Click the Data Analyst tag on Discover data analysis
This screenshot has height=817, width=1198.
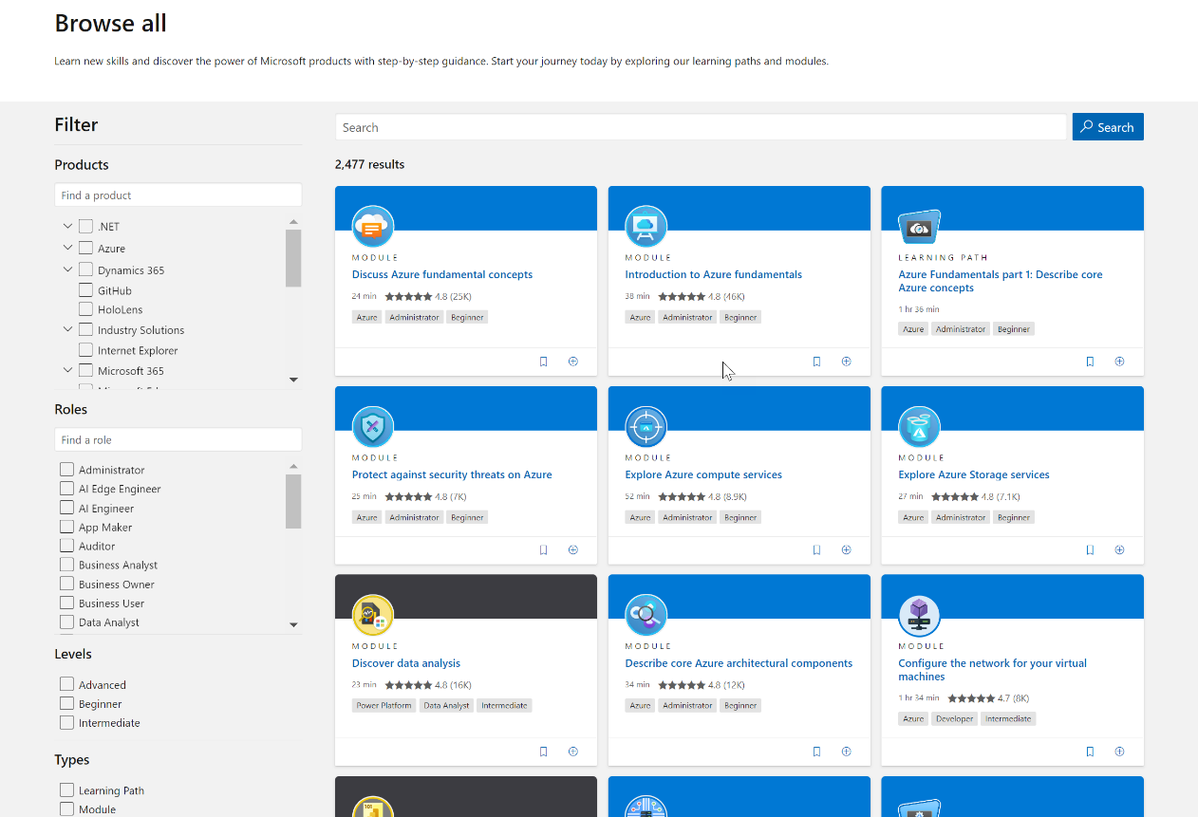point(446,706)
